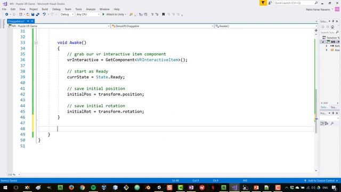
Task: Open the Window menu
Action: coord(104,9)
